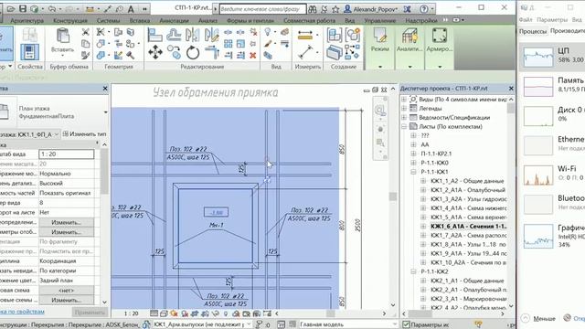Select the Array tool
Viewport: 585px width, 329px height.
point(229,44)
